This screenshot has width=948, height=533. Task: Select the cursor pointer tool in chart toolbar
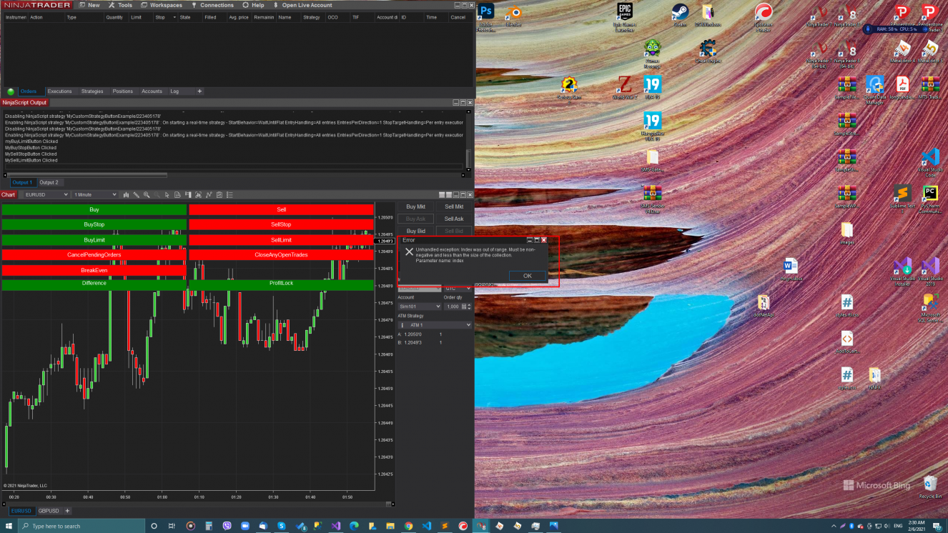tap(167, 194)
